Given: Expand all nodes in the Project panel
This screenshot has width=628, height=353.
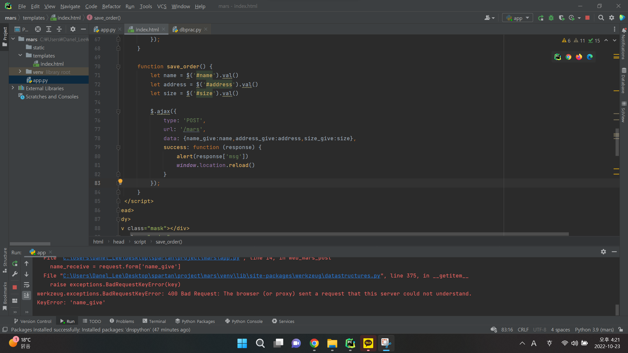Looking at the screenshot, I should 49,29.
